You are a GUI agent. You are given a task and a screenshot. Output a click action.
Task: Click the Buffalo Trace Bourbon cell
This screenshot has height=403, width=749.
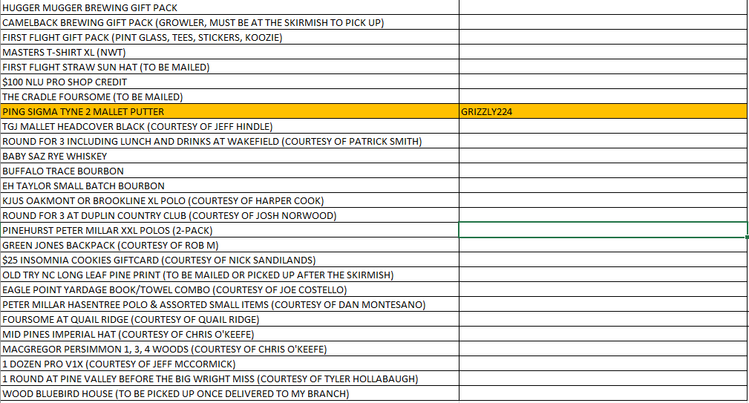click(x=230, y=171)
